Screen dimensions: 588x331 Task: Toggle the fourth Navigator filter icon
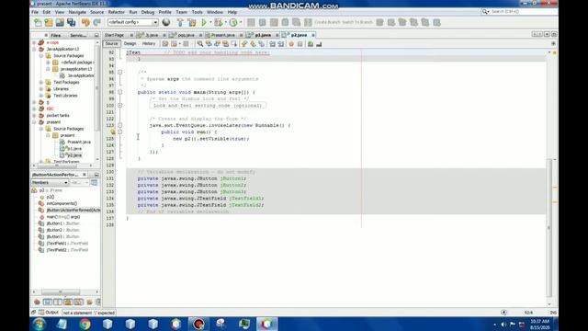68,302
